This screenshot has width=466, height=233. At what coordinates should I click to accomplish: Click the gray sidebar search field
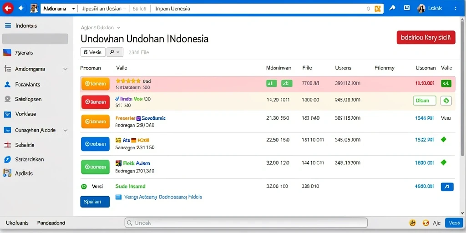tap(35, 39)
